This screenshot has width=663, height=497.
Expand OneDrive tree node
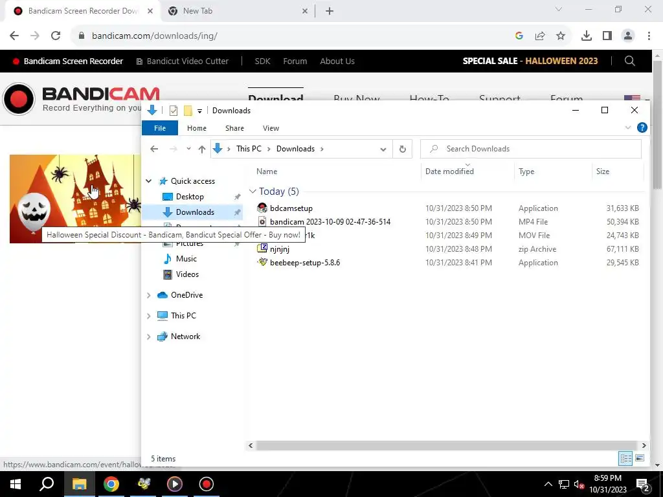click(148, 295)
